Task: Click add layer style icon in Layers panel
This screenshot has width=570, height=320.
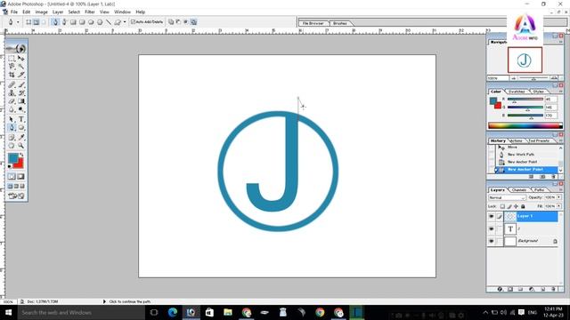Action: (x=500, y=289)
